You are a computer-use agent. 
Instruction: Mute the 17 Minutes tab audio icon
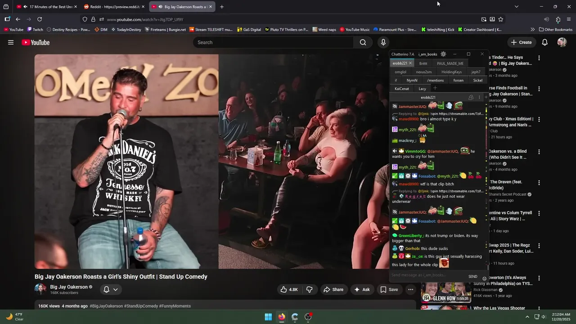[x=25, y=7]
